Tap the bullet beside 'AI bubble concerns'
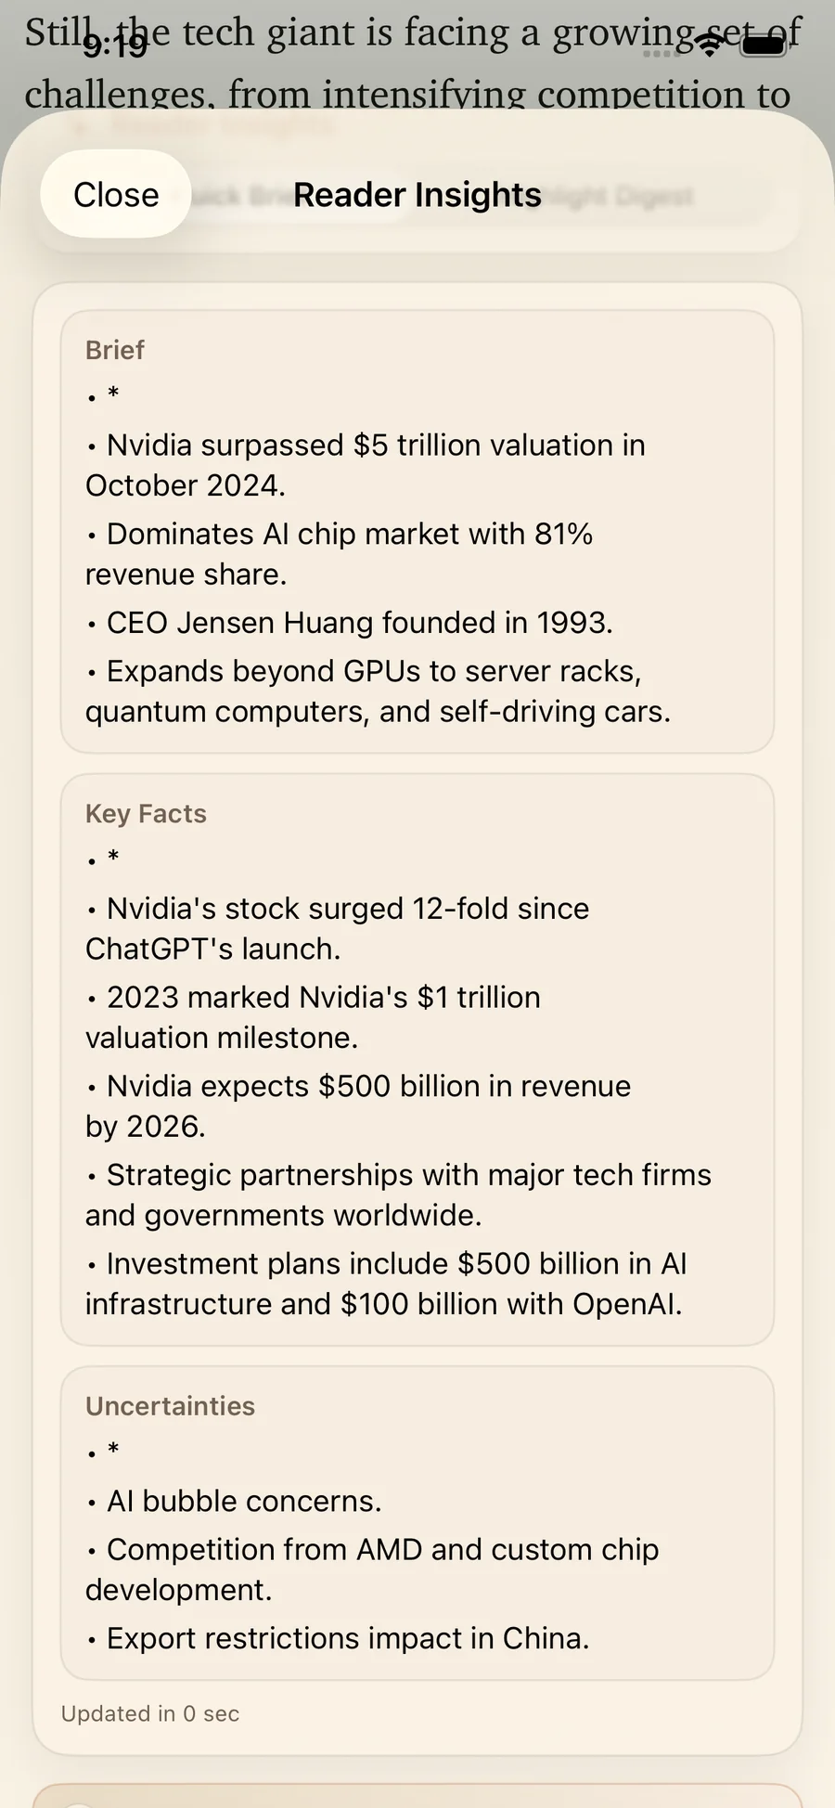Viewport: 835px width, 1808px height. click(x=92, y=1502)
